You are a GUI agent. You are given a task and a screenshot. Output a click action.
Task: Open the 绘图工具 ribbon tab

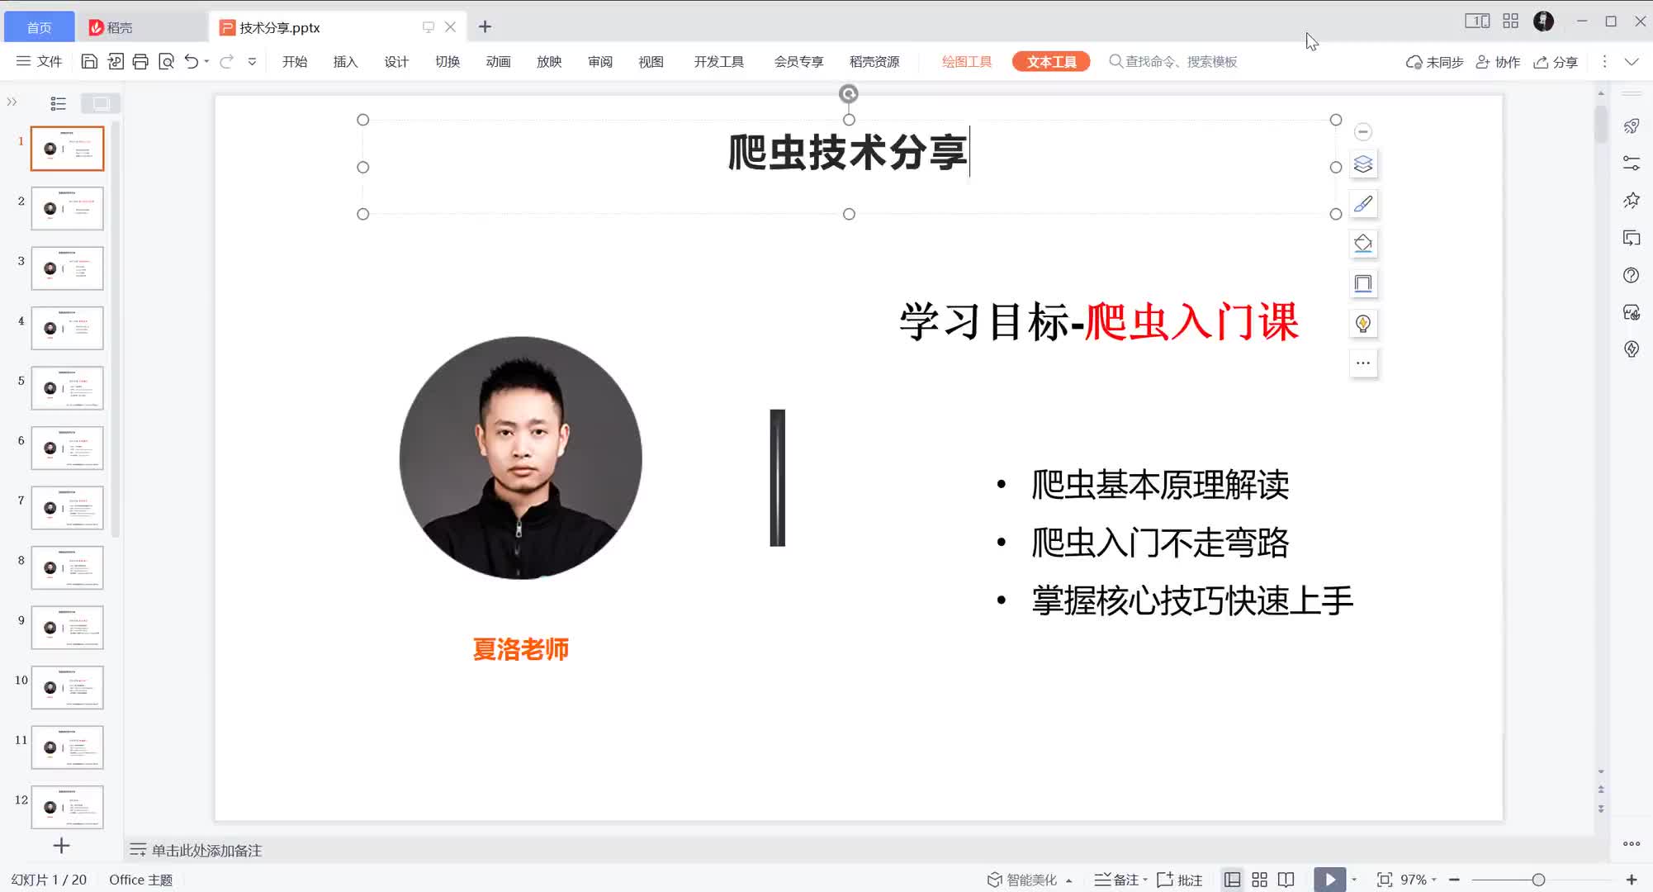point(967,62)
